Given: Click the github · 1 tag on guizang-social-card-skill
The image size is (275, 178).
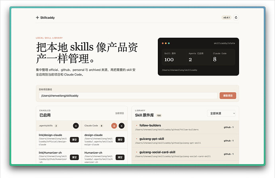Looking at the screenshot, I should [228, 154].
